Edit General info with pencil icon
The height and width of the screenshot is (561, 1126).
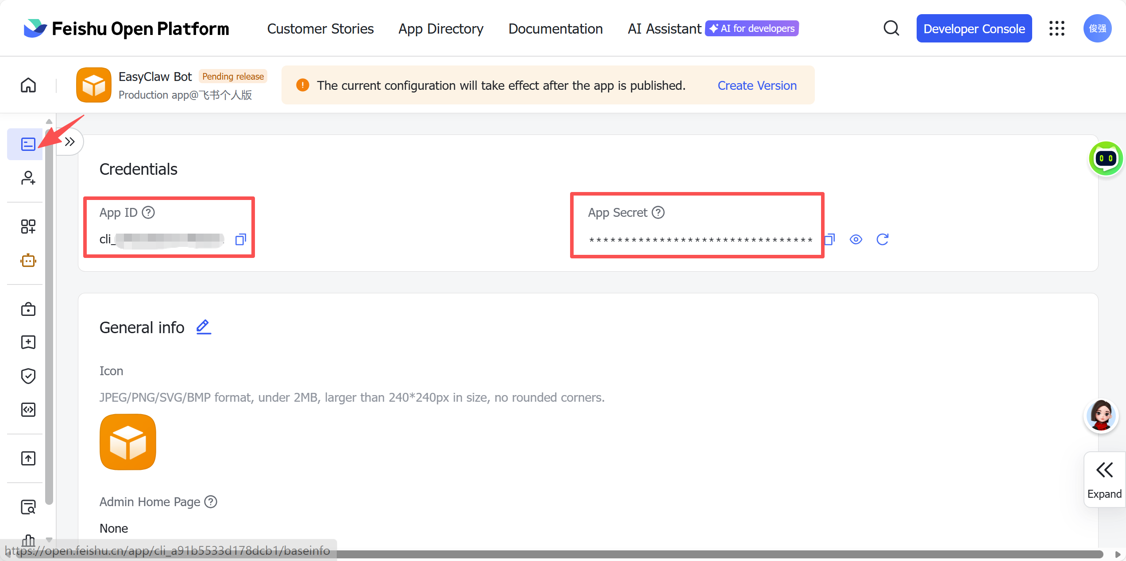pos(203,327)
